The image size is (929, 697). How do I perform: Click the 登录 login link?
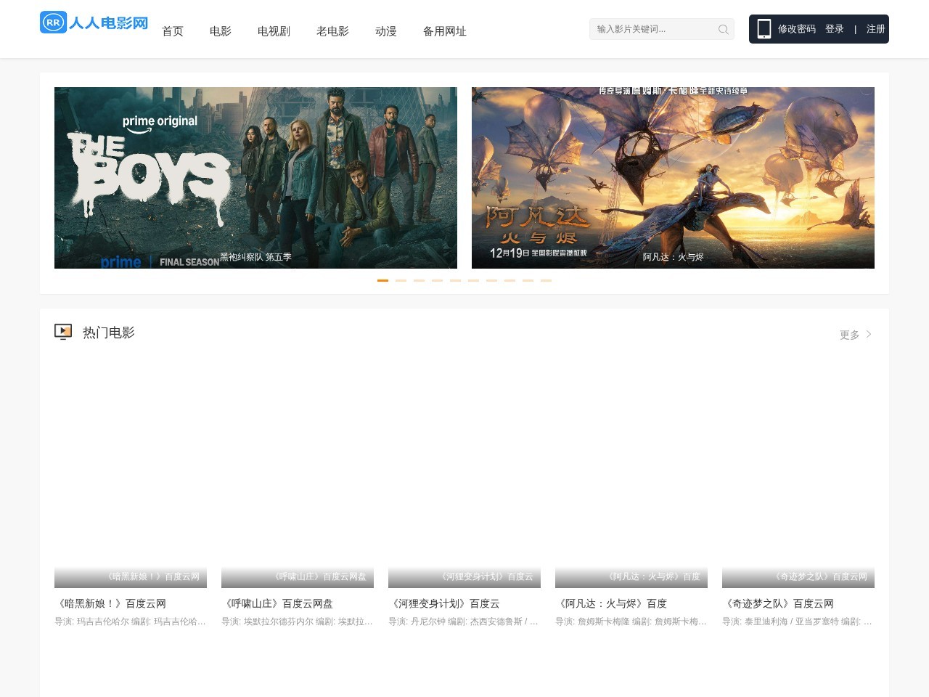tap(834, 29)
